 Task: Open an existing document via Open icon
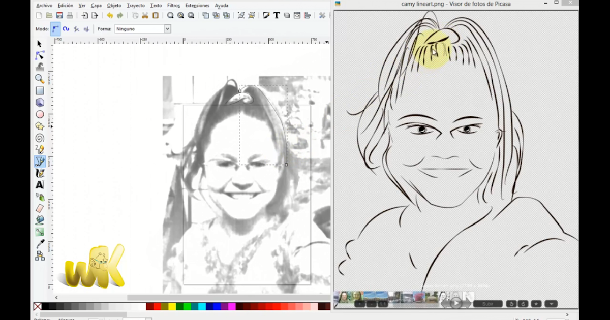coord(48,15)
